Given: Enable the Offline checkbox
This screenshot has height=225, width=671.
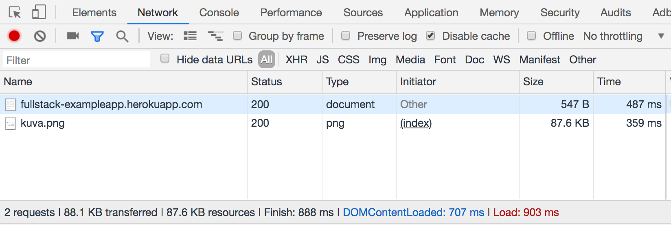Looking at the screenshot, I should click(x=531, y=36).
